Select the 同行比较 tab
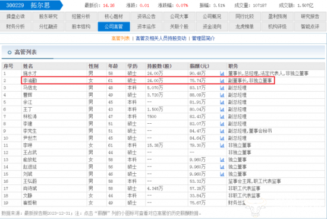This screenshot has width=327, height=219. tap(244, 17)
